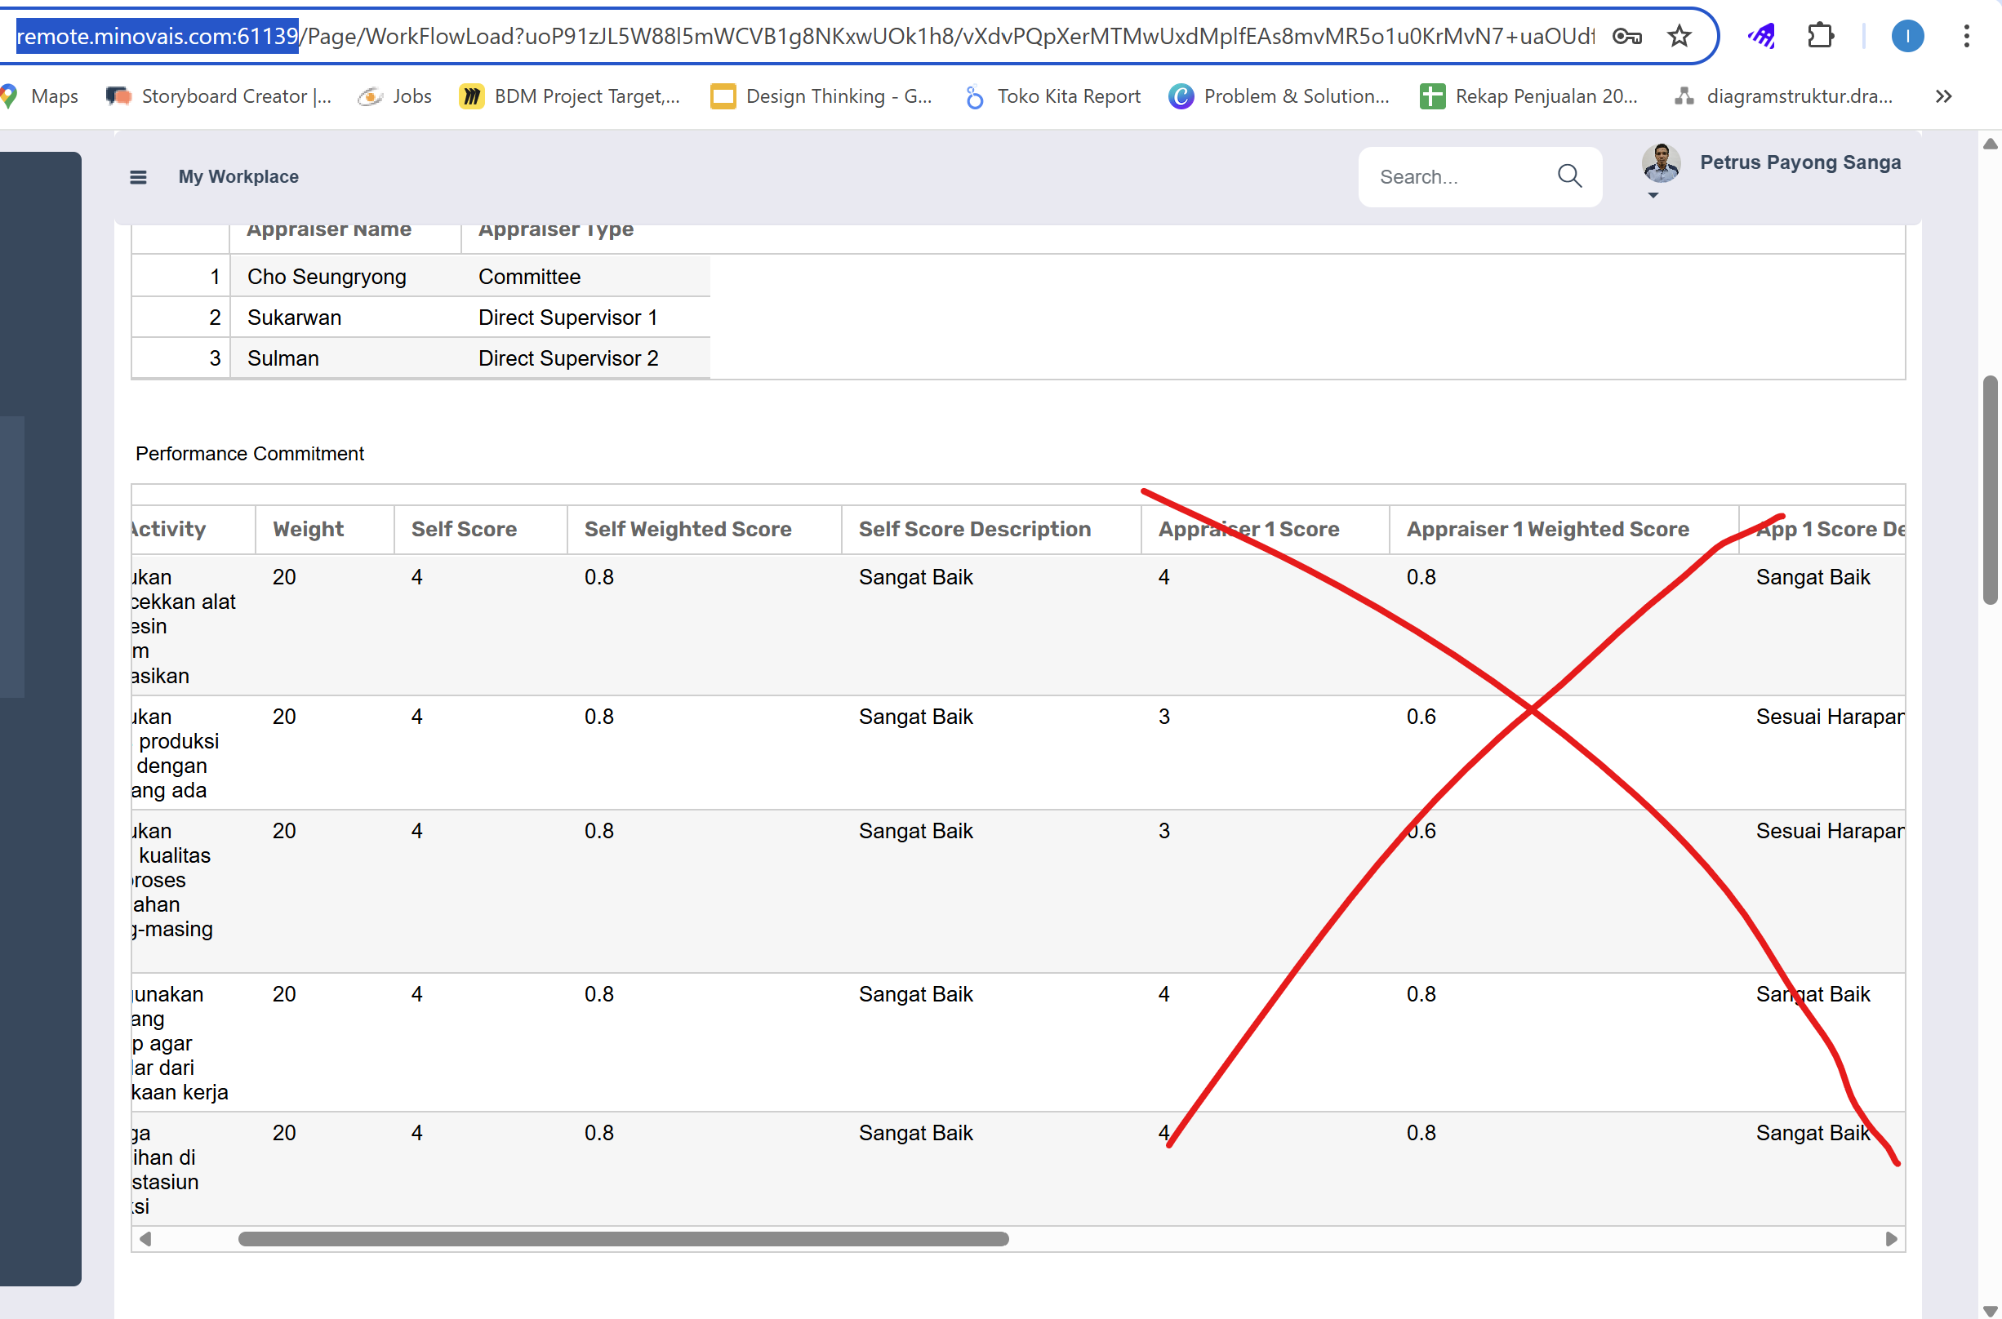Click the table scroll left arrow
The height and width of the screenshot is (1319, 2002).
pyautogui.click(x=145, y=1239)
